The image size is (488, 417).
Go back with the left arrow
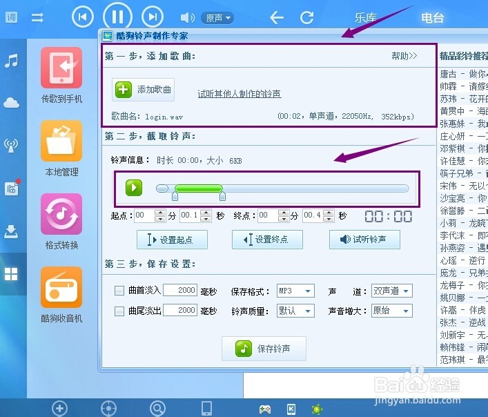click(x=277, y=17)
